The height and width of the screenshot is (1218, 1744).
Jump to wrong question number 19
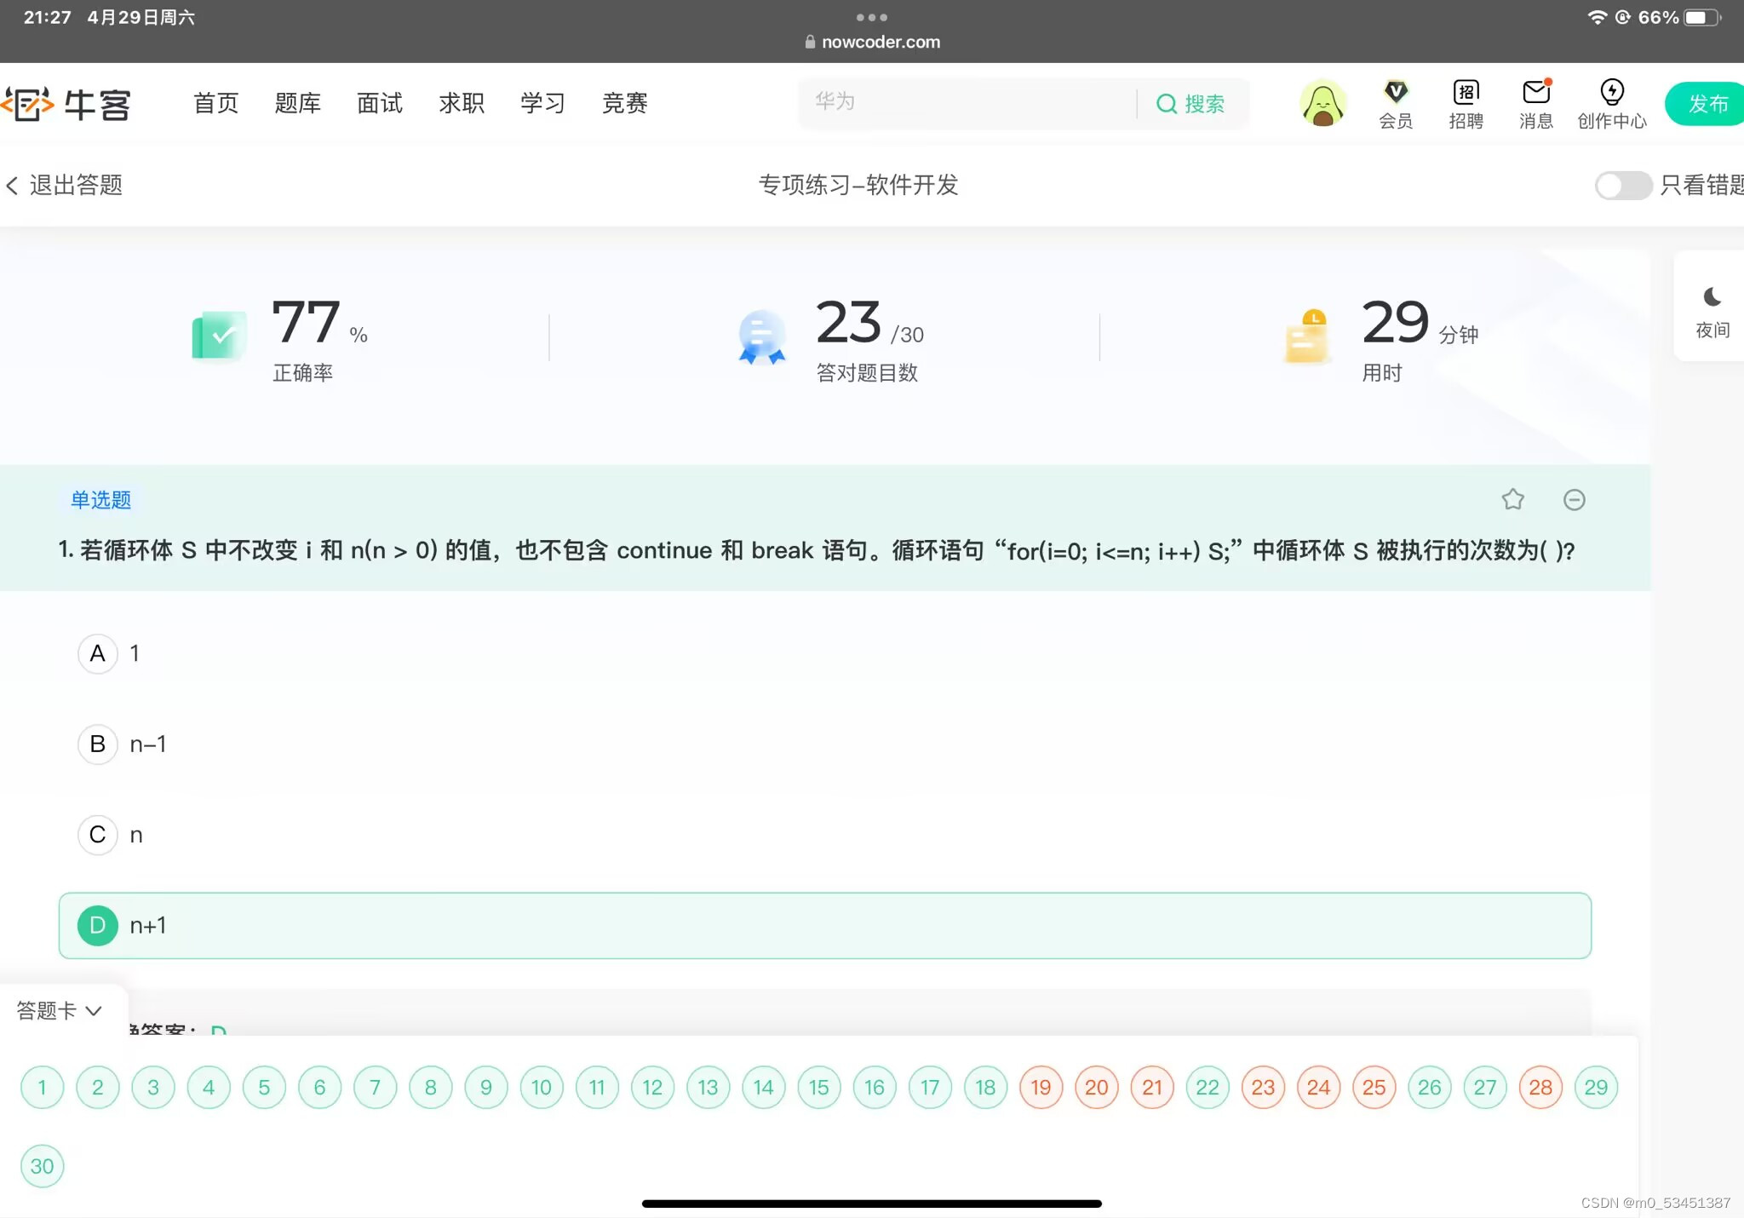(1041, 1087)
